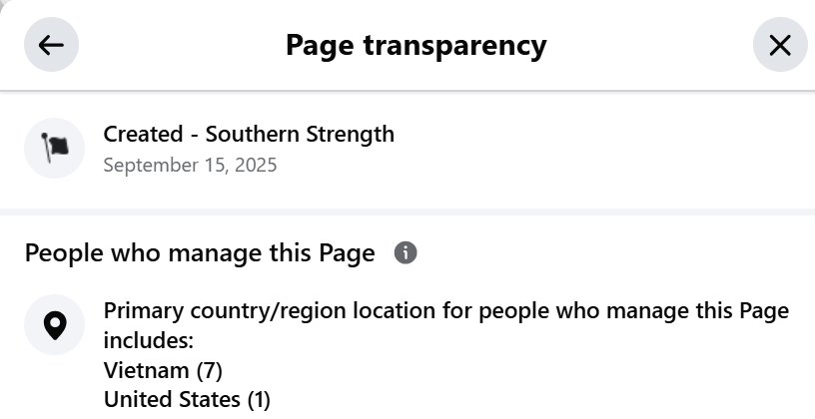Image resolution: width=815 pixels, height=419 pixels.
Task: Go back using the left arrow button
Action: click(x=51, y=45)
